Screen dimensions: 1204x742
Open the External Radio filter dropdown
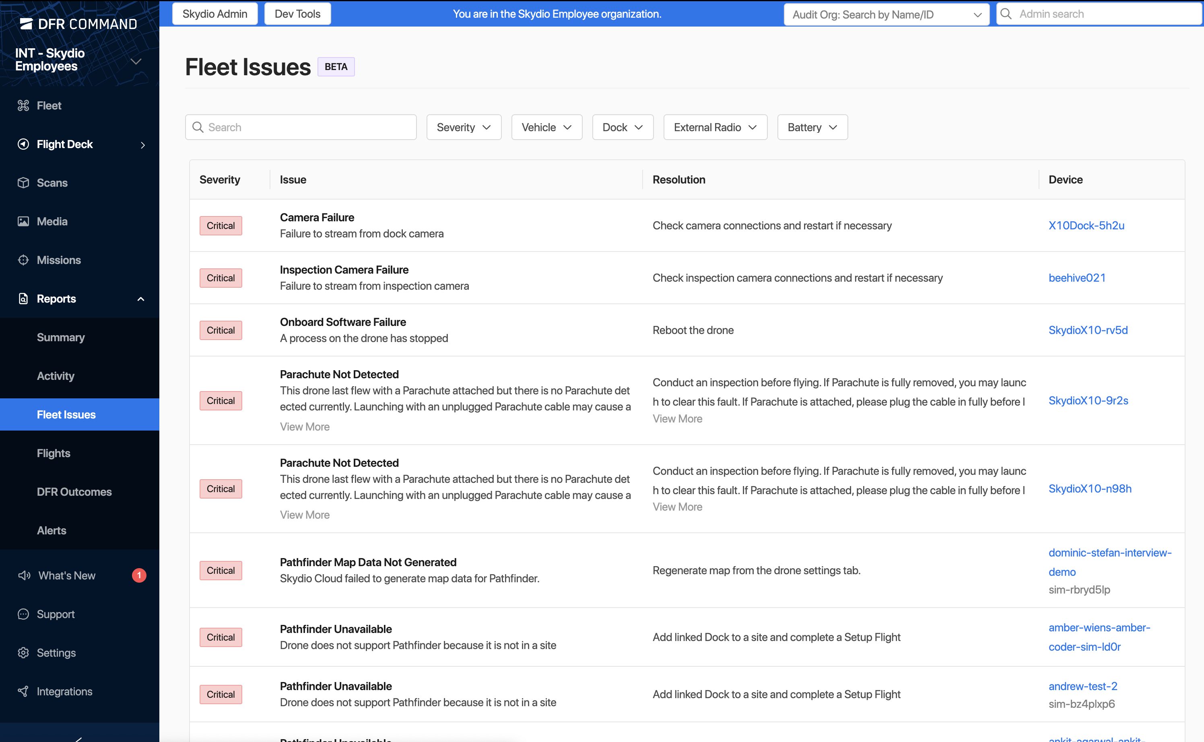pyautogui.click(x=715, y=127)
